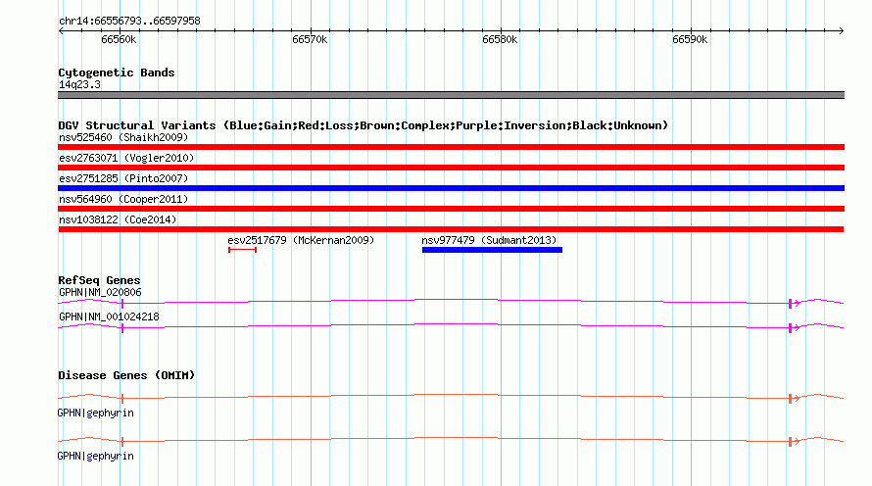The height and width of the screenshot is (486, 872).
Task: Click the chr14:66556793..66597958 coordinates text
Action: click(x=129, y=22)
